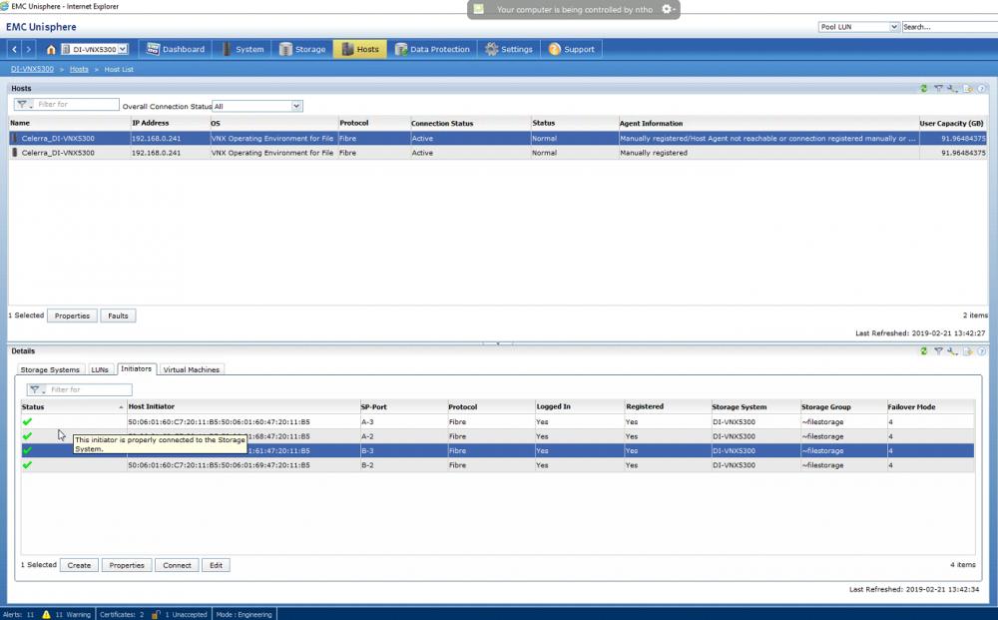Click the remote control gear icon at top
998x620 pixels.
pyautogui.click(x=667, y=9)
